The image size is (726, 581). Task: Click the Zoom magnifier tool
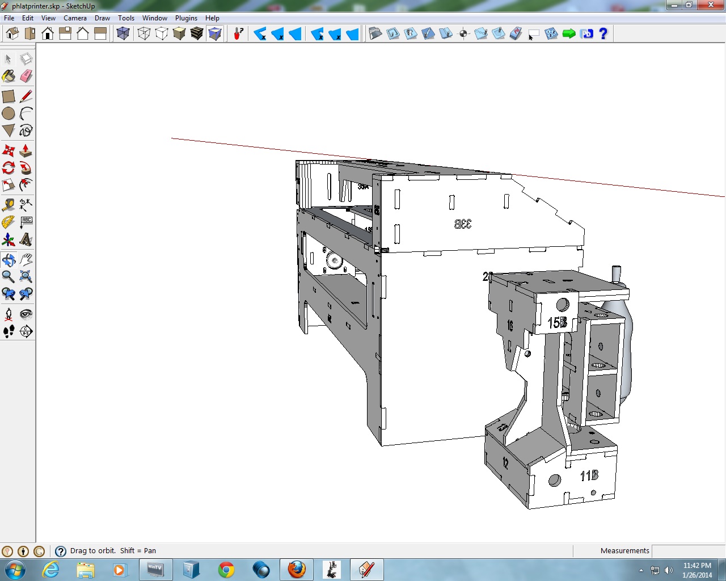pyautogui.click(x=9, y=276)
